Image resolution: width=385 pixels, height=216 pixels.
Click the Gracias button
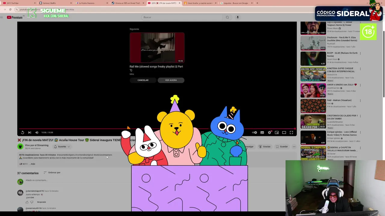(x=264, y=147)
